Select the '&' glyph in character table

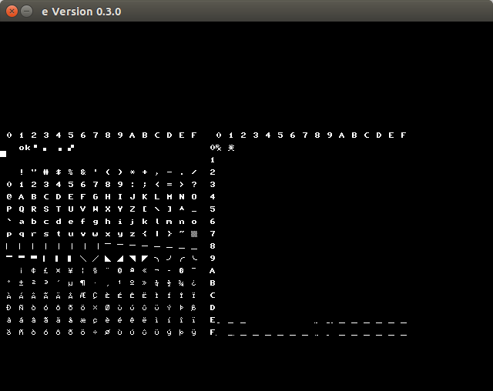point(83,172)
